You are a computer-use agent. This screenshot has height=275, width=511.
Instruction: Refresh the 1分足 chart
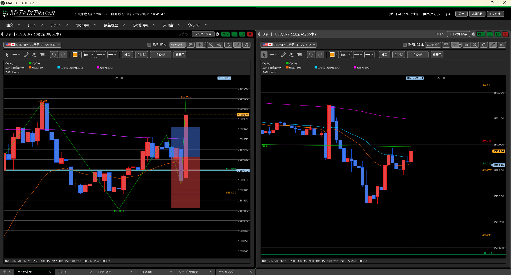click(484, 45)
